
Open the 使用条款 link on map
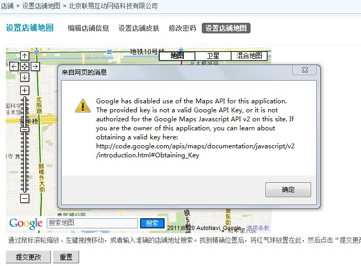pyautogui.click(x=258, y=228)
